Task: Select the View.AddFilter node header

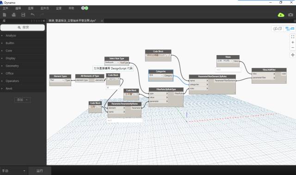Action: point(269,70)
